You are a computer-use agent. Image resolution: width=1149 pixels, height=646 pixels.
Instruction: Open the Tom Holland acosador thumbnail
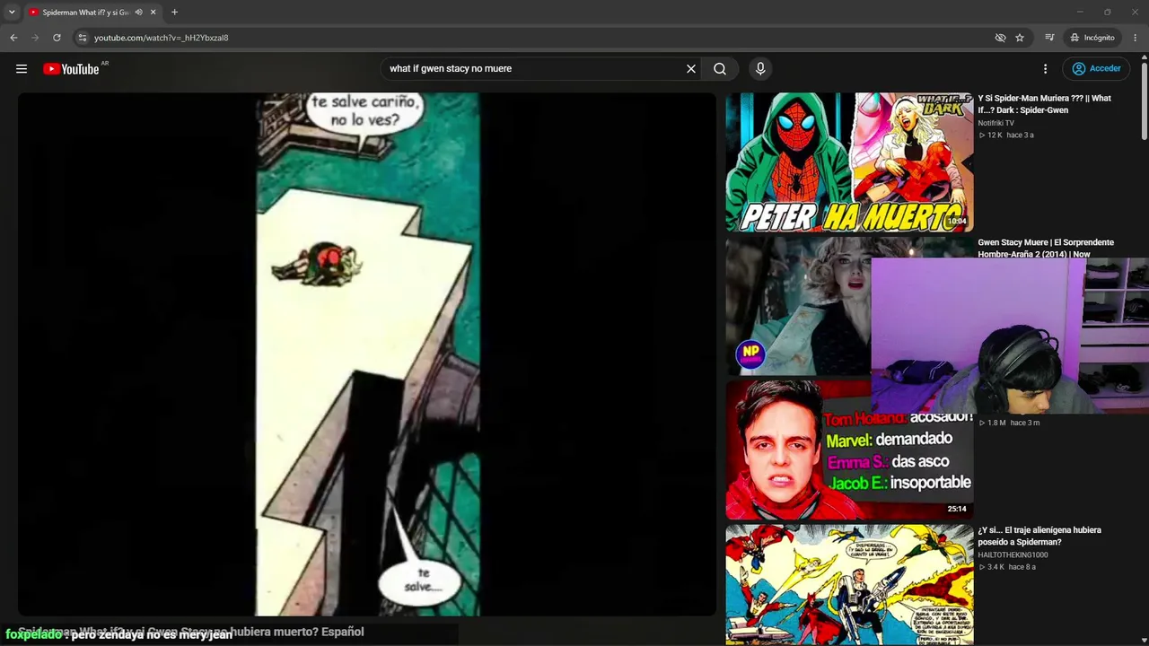(x=849, y=450)
